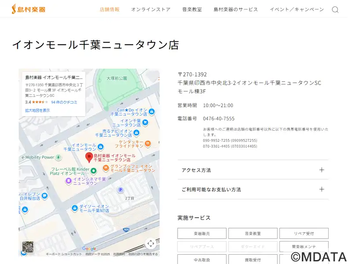Click the イオン千葉ニュータウン店 cart marker
This screenshot has width=352, height=264.
[x=146, y=123]
